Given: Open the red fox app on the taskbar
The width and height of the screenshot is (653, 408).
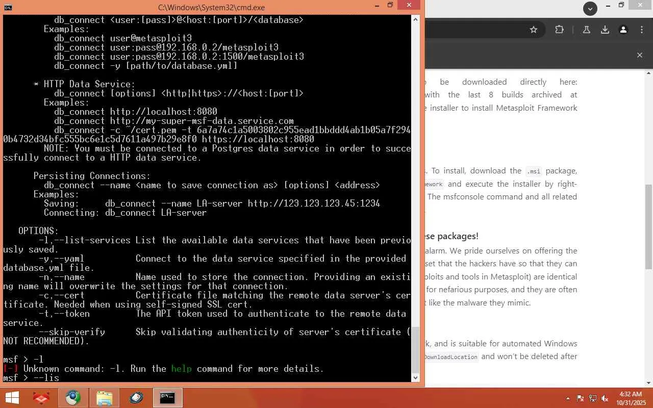Looking at the screenshot, I should pos(41,398).
